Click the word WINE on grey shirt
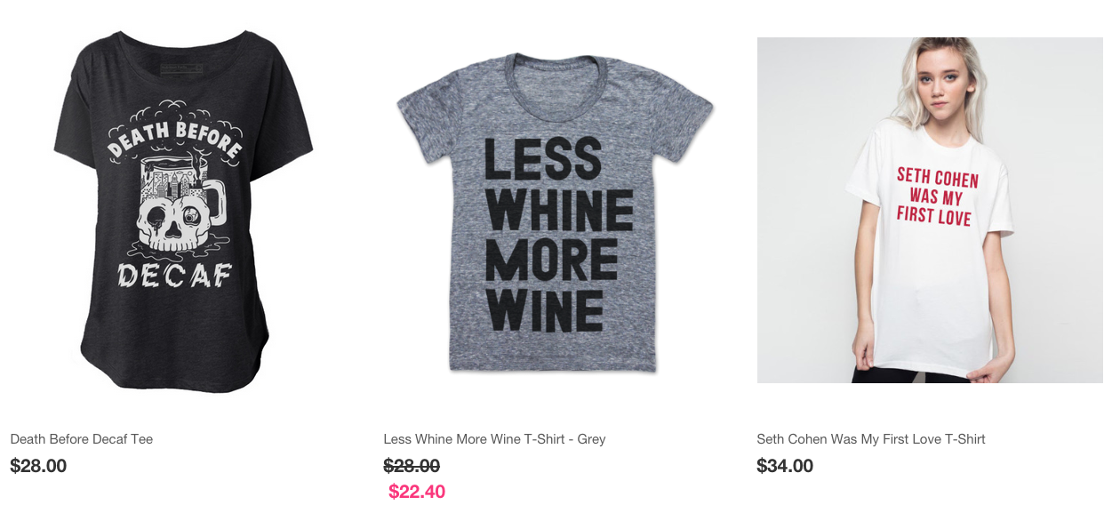This screenshot has width=1112, height=505. tap(545, 313)
